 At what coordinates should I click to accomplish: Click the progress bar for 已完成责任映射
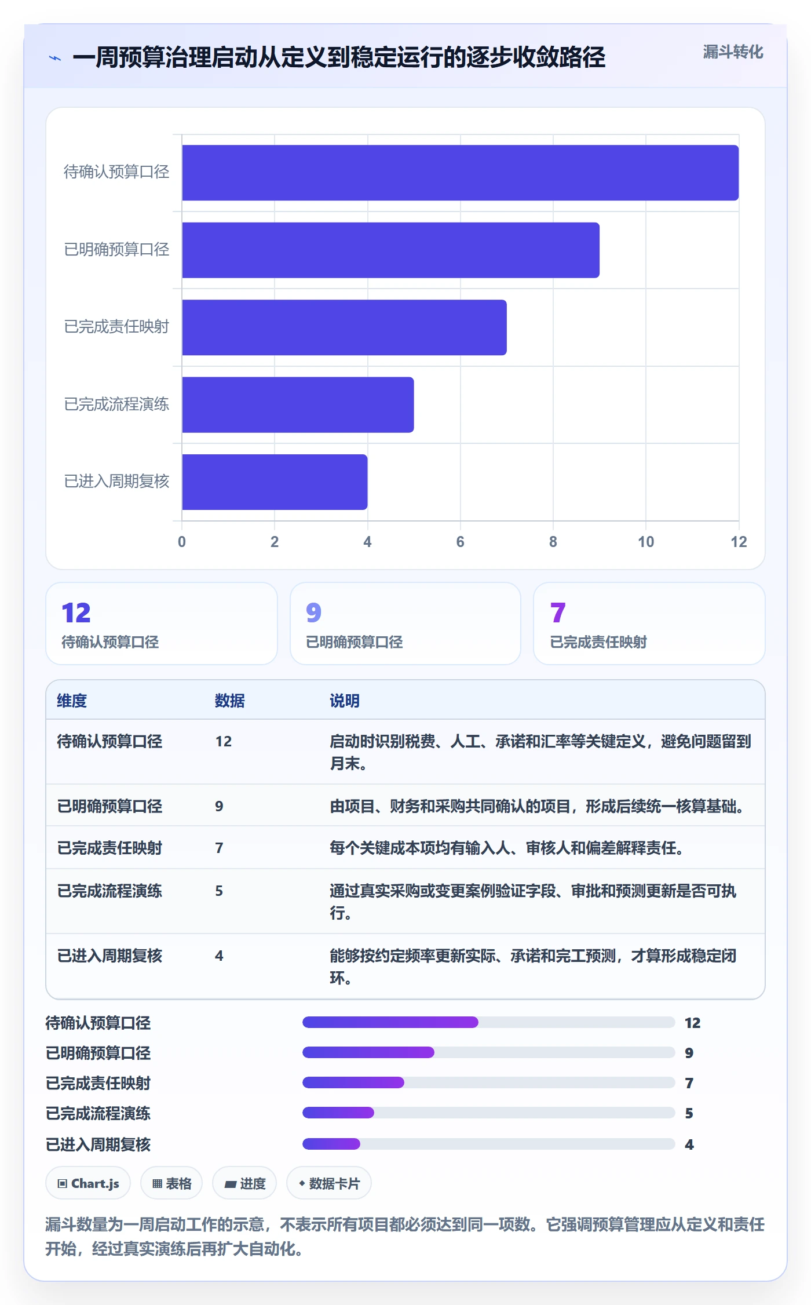pyautogui.click(x=489, y=1082)
